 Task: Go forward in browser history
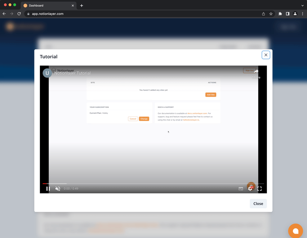11,14
